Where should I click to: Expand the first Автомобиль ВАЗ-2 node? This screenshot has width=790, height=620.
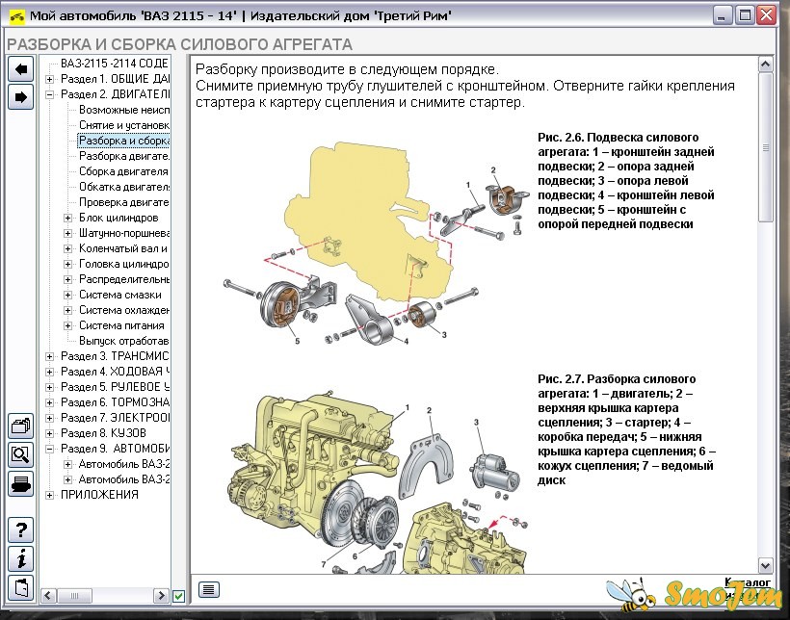pyautogui.click(x=67, y=464)
